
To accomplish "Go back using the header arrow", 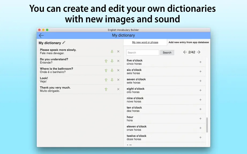I will pyautogui.click(x=41, y=35).
